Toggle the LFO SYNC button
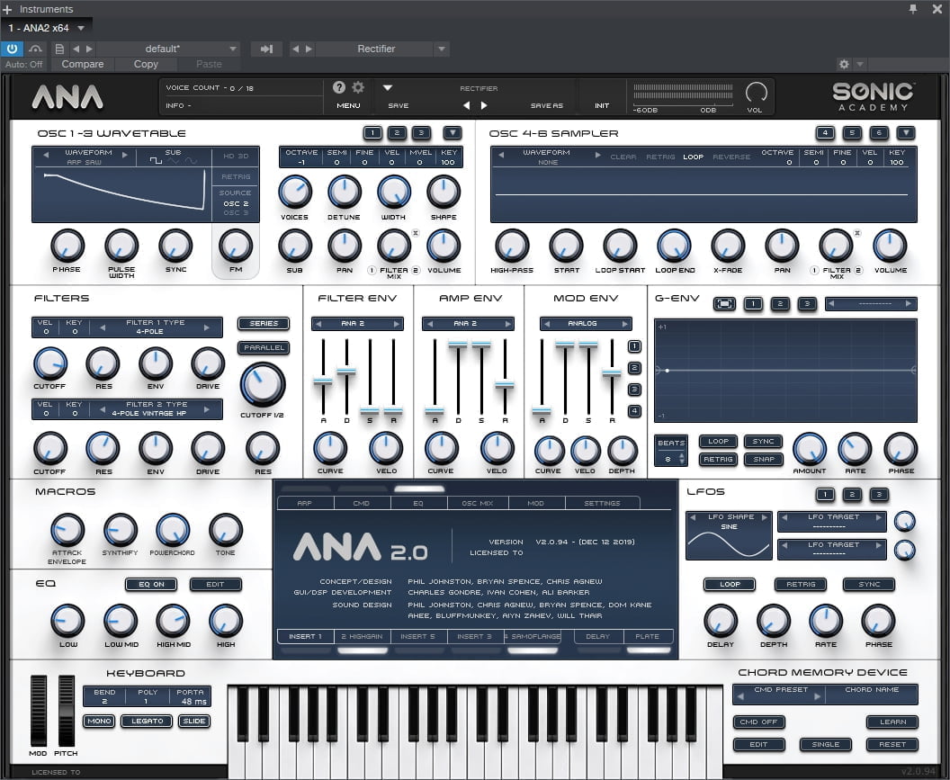The image size is (950, 780). point(869,585)
